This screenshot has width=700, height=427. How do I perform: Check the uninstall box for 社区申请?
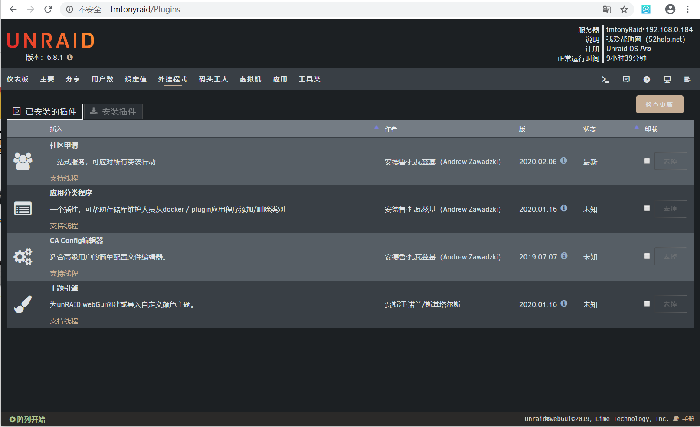pos(647,160)
